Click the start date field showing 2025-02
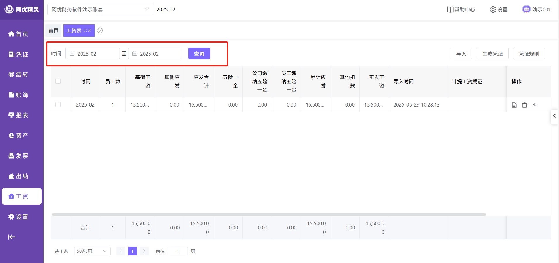559x263 pixels. pyautogui.click(x=93, y=54)
